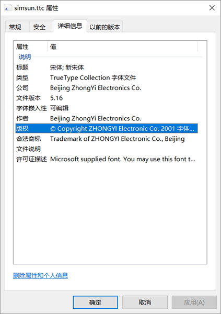
Task: Open 删除属性和个人信息 link
Action: (x=40, y=276)
